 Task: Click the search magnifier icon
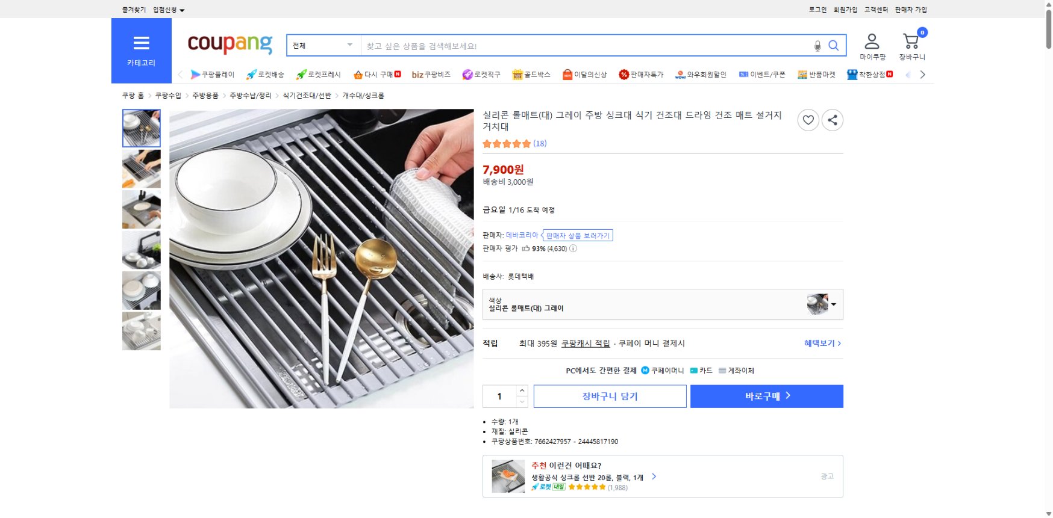(x=834, y=45)
